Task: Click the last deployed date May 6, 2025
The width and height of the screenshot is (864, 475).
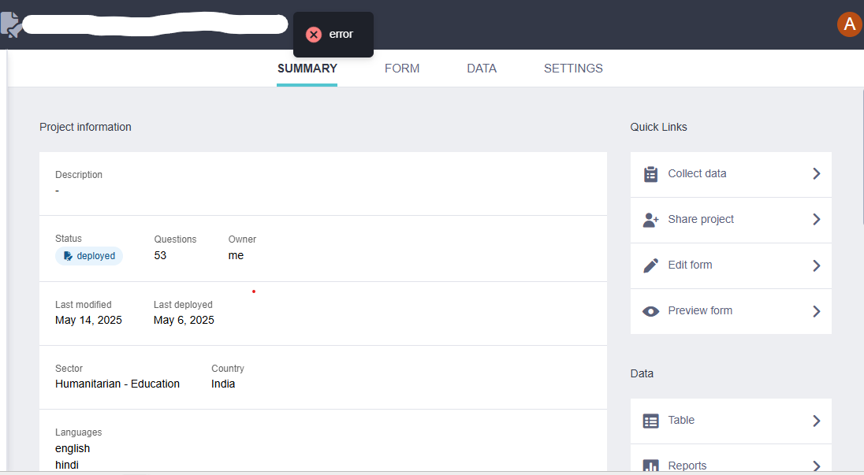Action: click(x=184, y=321)
